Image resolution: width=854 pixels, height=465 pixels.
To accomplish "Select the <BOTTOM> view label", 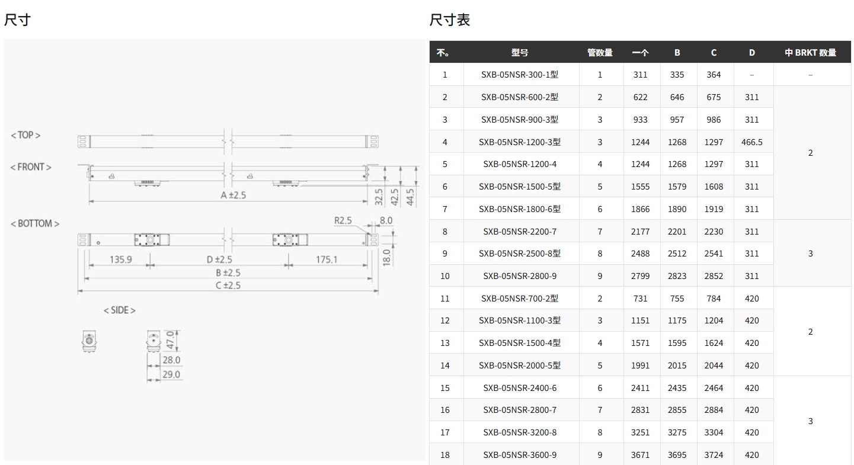I will point(35,223).
